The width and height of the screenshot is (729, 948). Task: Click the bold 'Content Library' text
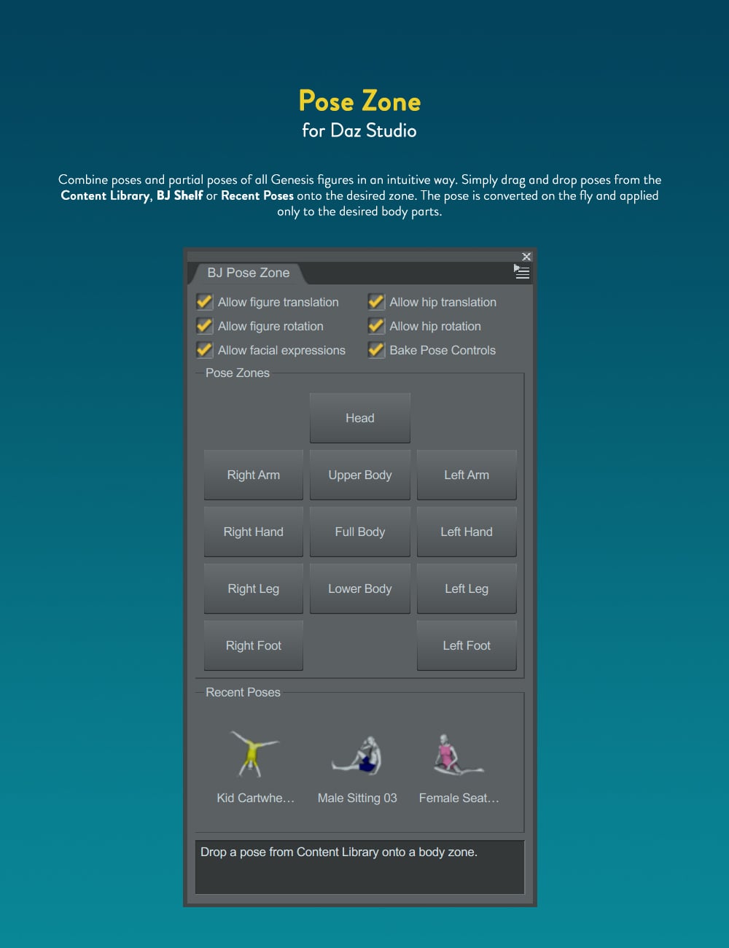[x=106, y=195]
